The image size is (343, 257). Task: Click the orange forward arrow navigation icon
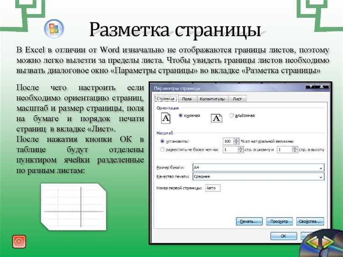(x=327, y=242)
